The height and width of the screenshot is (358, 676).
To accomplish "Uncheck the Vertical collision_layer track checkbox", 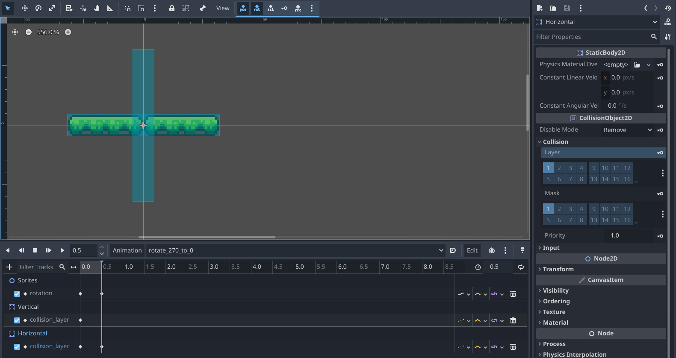I will point(17,320).
